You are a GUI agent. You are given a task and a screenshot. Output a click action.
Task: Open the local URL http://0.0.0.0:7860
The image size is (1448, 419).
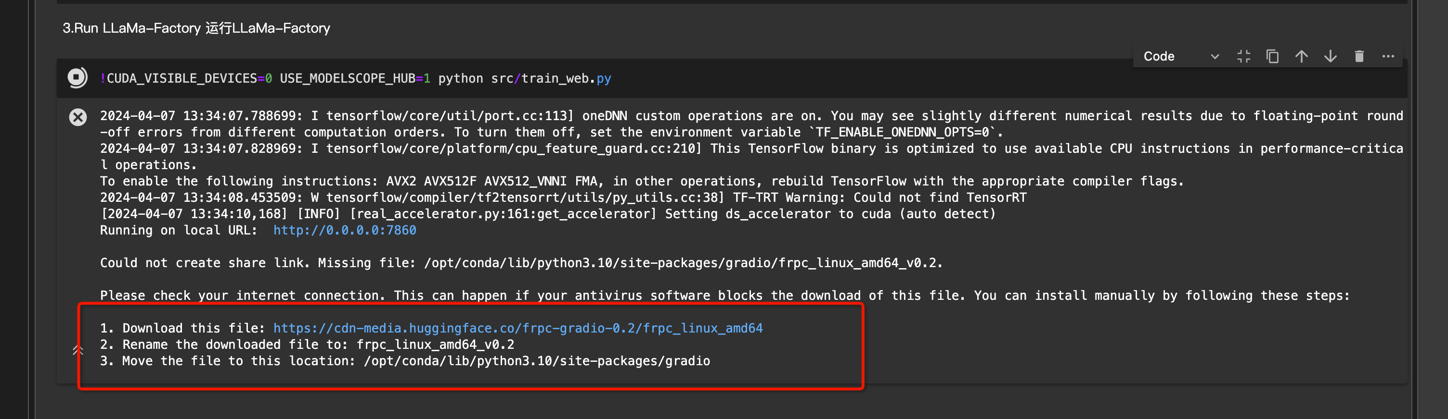click(345, 230)
